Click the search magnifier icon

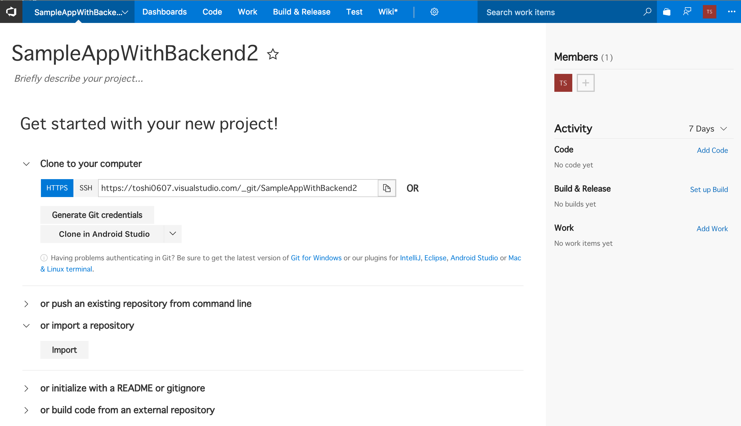[647, 12]
